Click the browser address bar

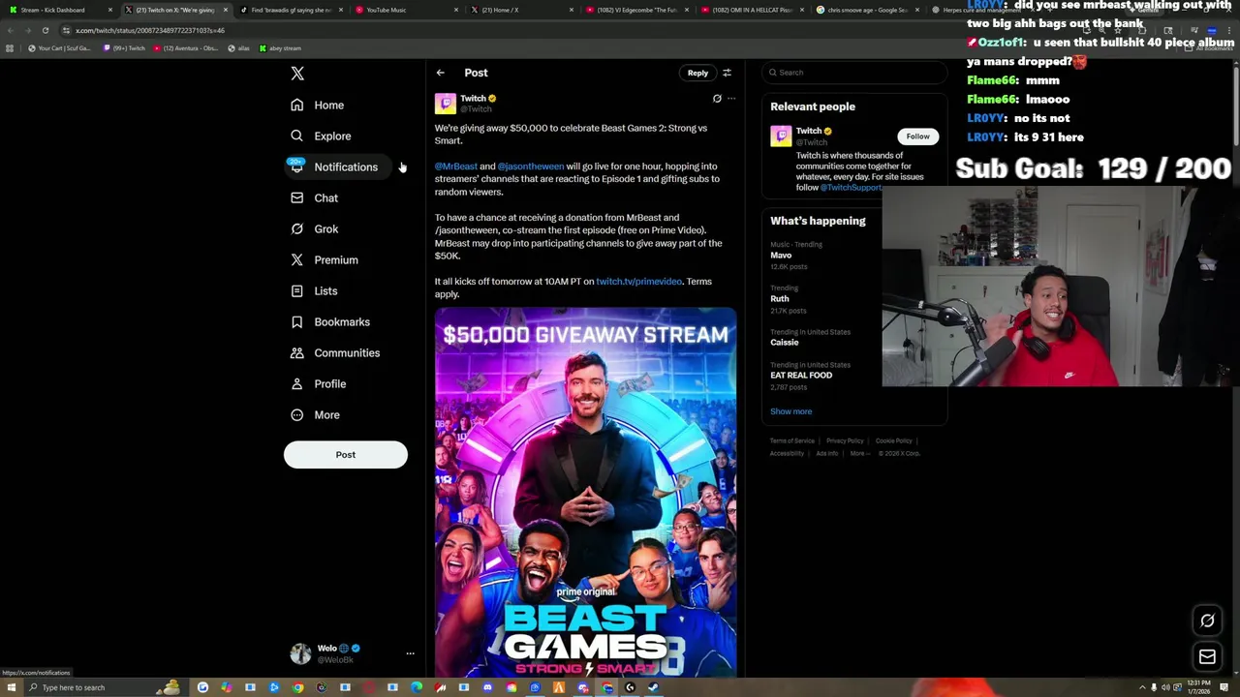click(x=581, y=30)
